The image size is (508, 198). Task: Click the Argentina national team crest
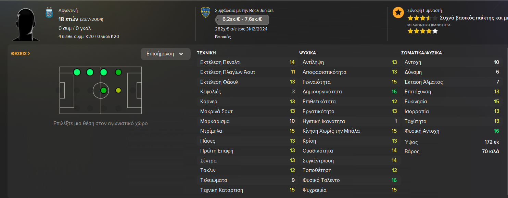point(49,13)
